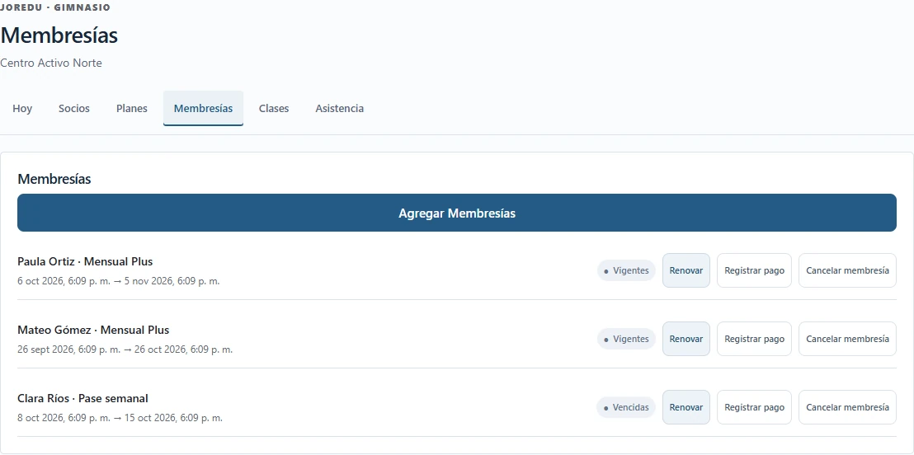This screenshot has width=914, height=455.
Task: Select the Membresías tab
Action: tap(204, 108)
